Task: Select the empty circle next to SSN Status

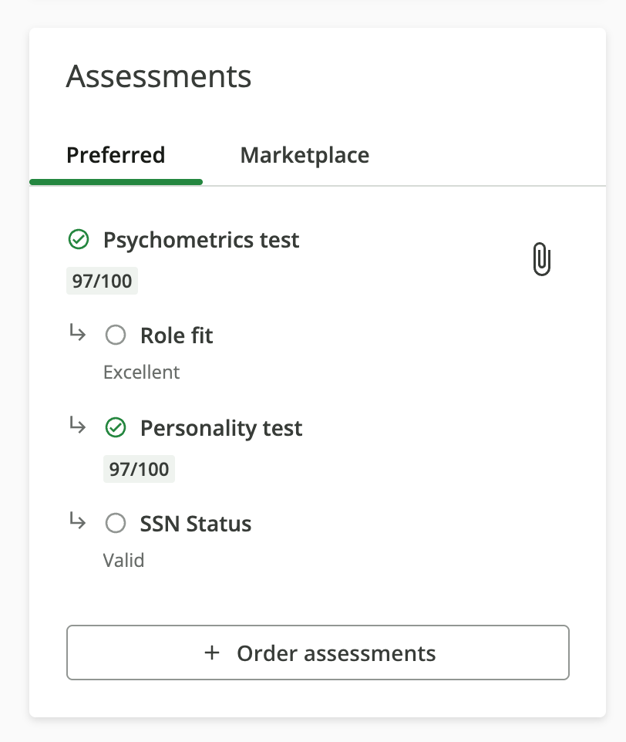Action: 115,524
